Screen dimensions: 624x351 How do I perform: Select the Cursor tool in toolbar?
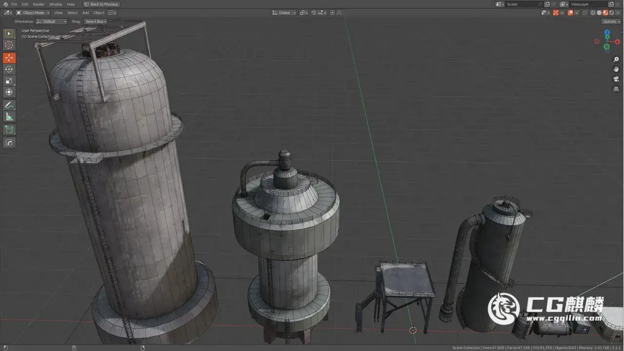(x=9, y=45)
